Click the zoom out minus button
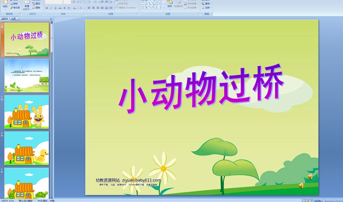 pyautogui.click(x=324, y=201)
